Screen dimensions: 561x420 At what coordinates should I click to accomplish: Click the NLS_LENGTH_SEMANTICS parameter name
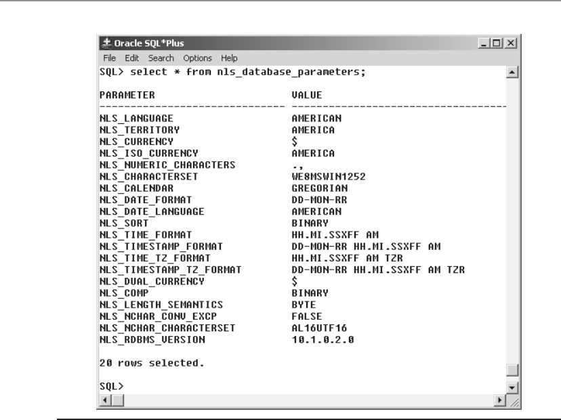coord(161,305)
